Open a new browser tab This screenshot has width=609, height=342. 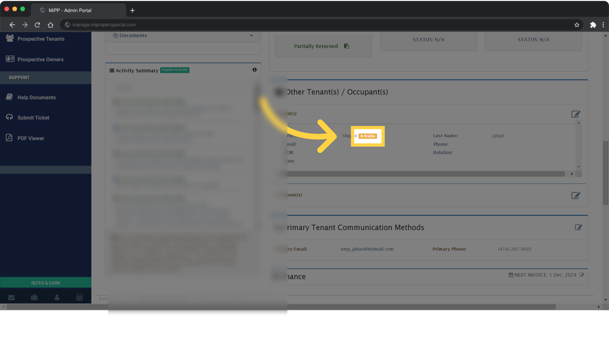[132, 10]
